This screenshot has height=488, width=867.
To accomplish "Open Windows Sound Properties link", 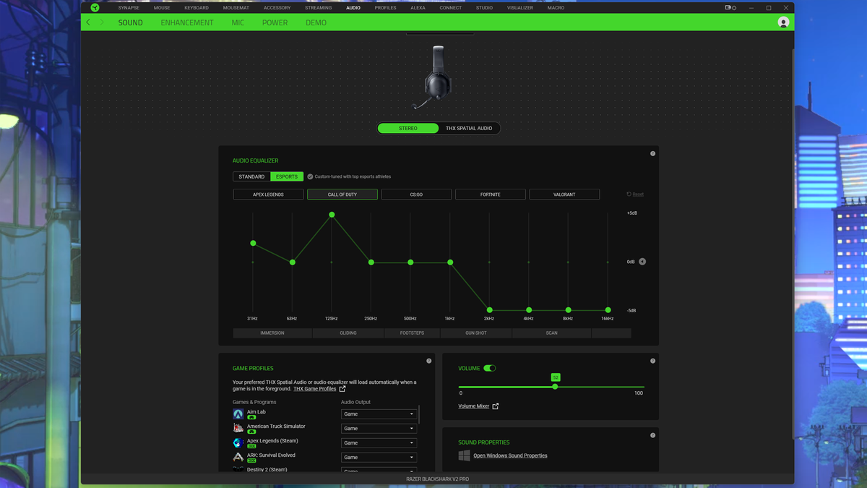I will click(x=510, y=455).
